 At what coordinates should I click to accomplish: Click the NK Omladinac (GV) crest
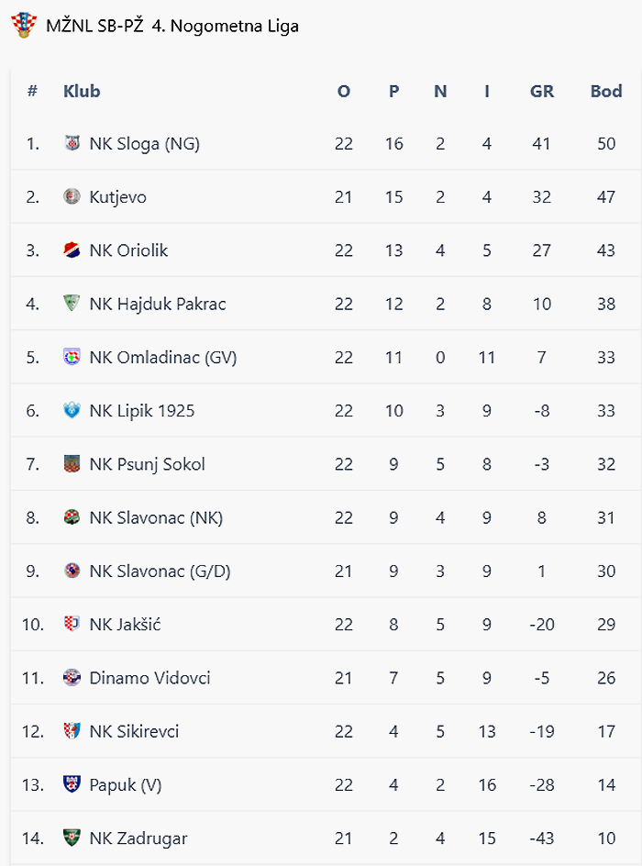click(72, 357)
